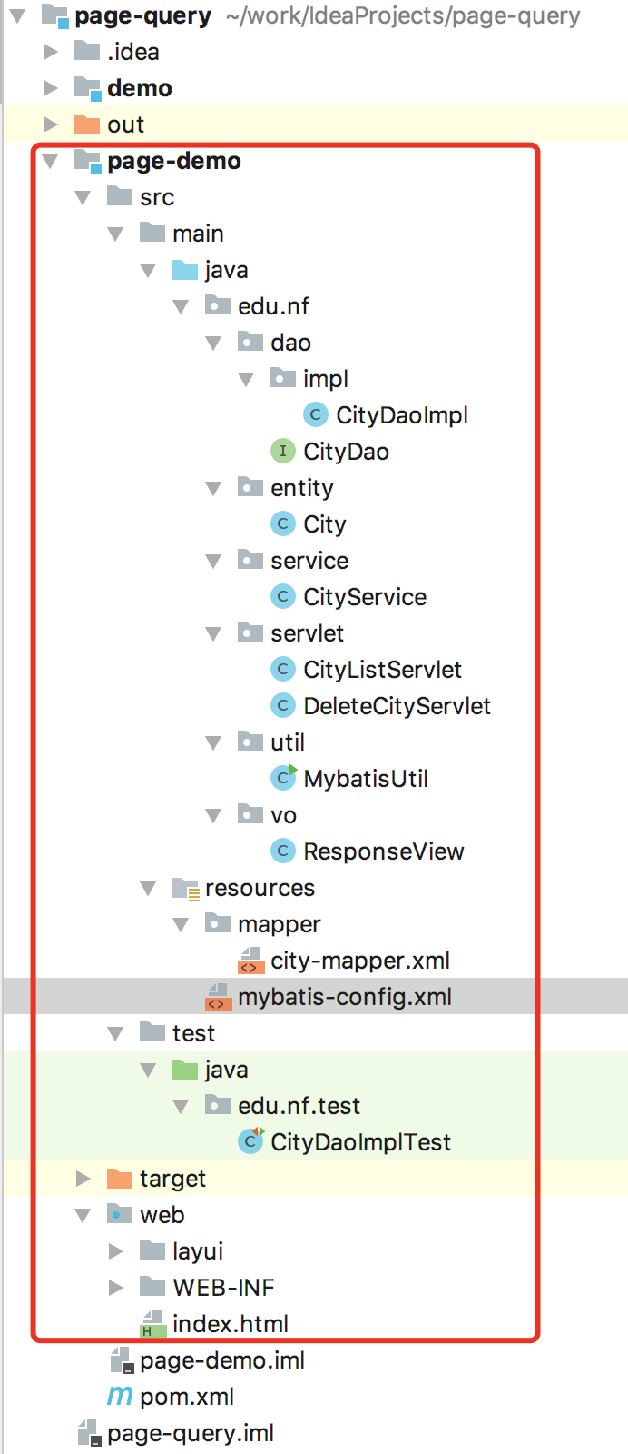The image size is (628, 1454).
Task: Collapse the dao package
Action: coord(214,343)
